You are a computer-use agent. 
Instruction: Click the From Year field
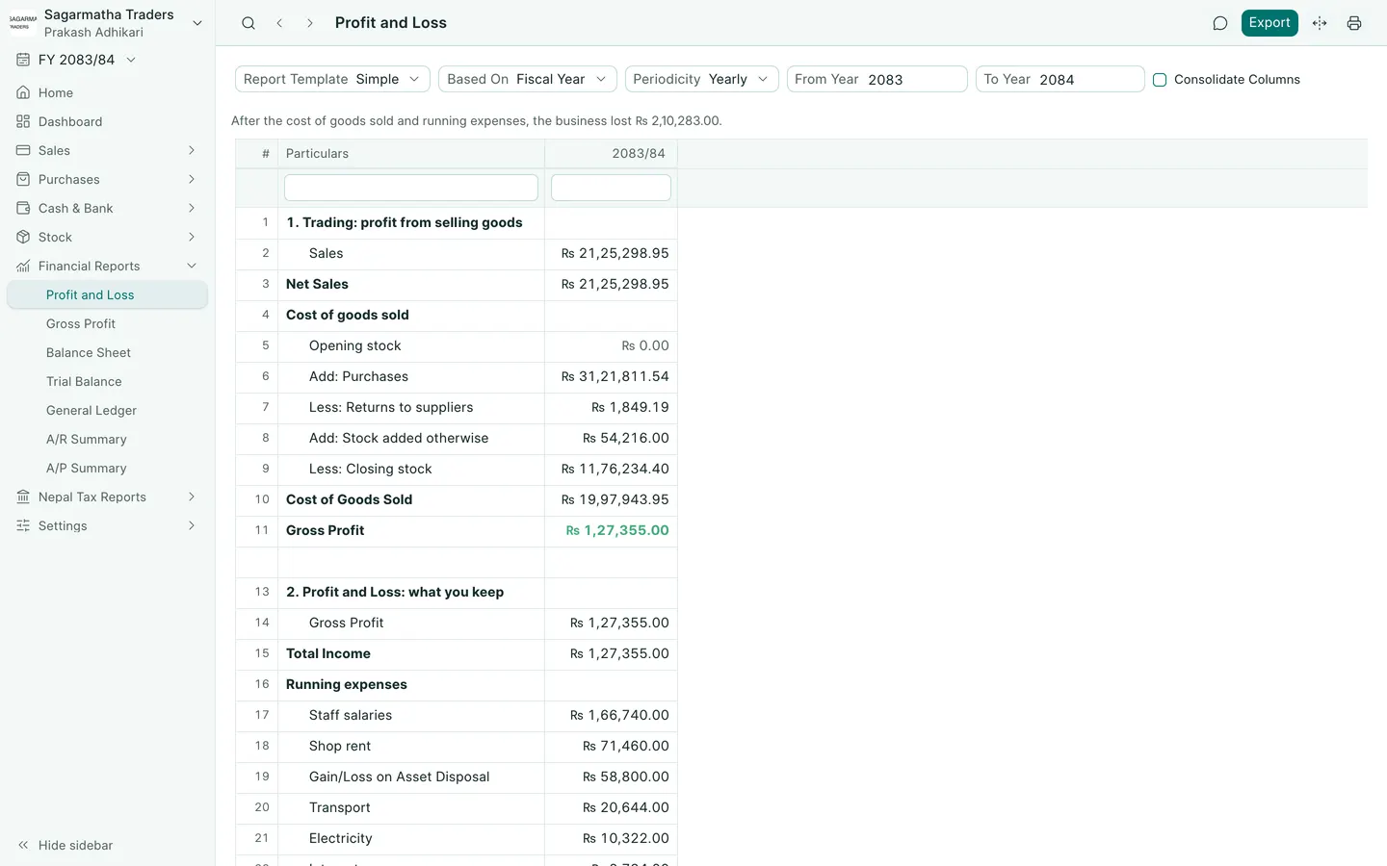pyautogui.click(x=877, y=79)
